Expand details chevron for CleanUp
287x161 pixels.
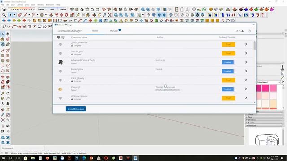point(246,89)
